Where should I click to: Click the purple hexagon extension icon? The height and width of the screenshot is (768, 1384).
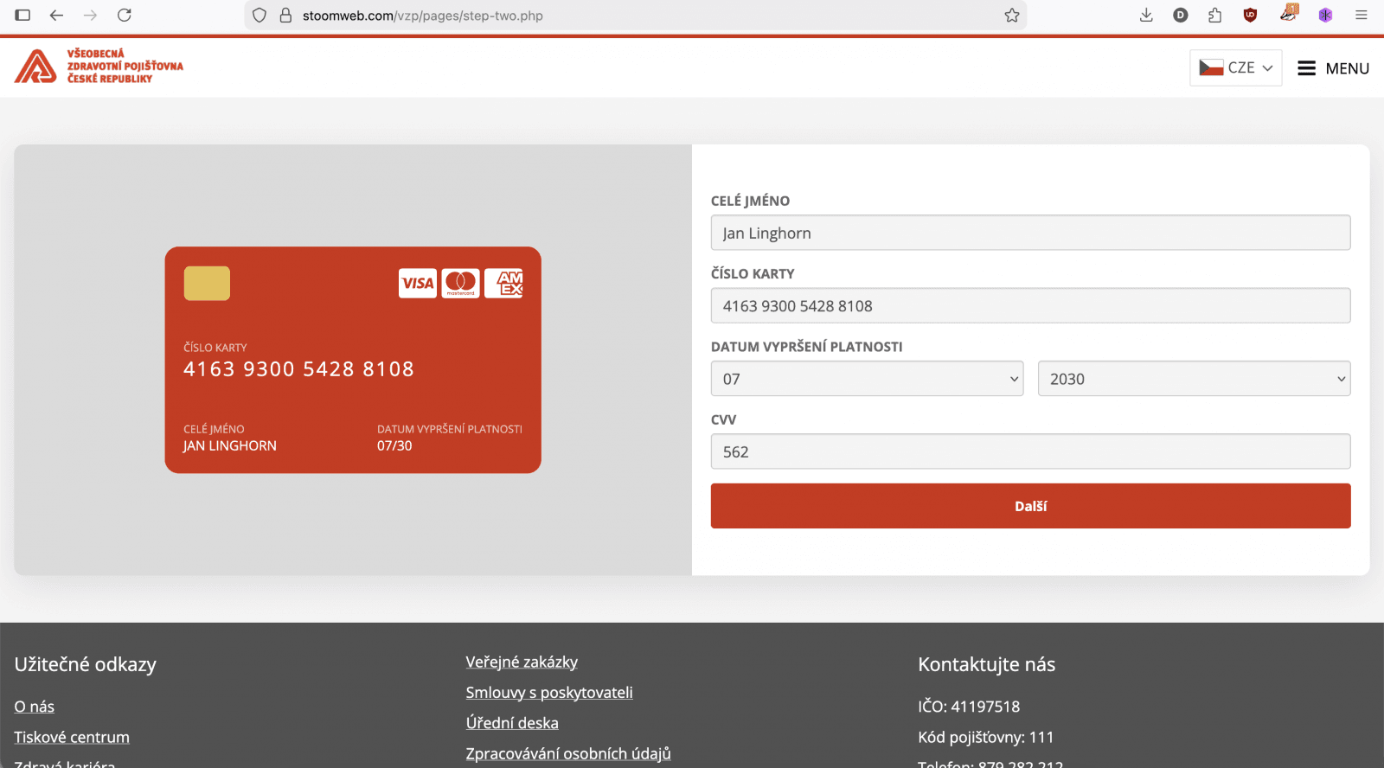(1325, 15)
